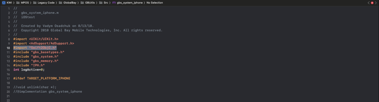
Task: Click the highlighted Swift2ObjC.h import line
Action: 35,48
